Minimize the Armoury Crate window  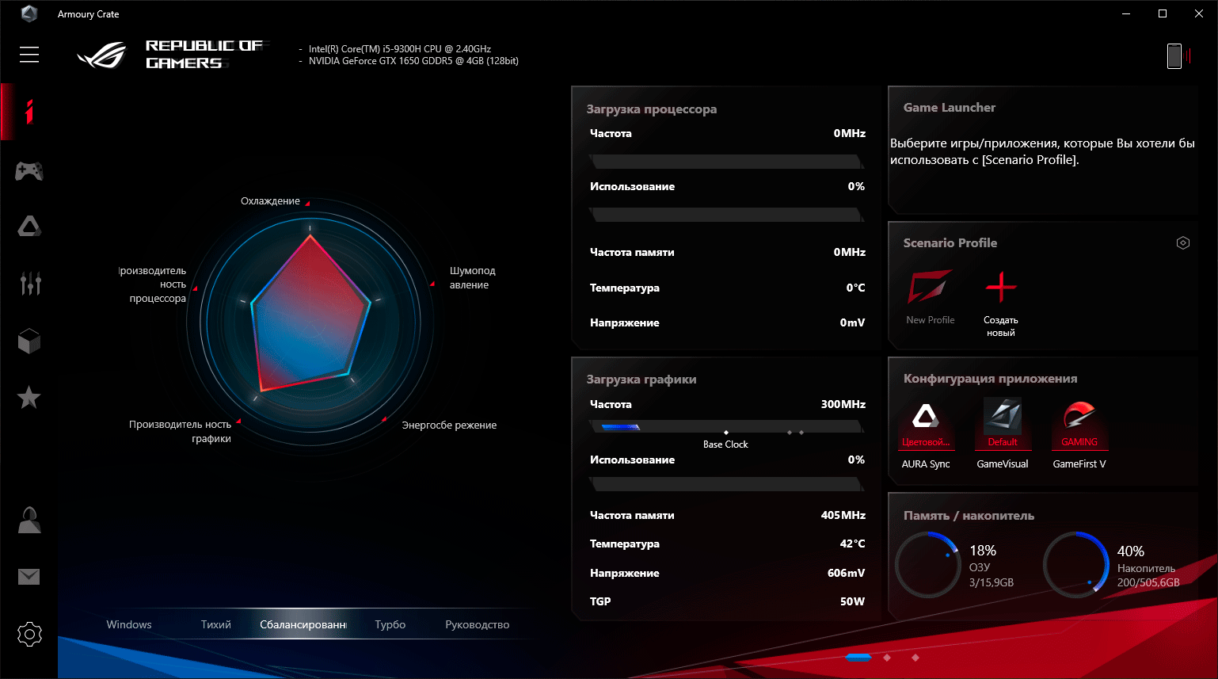coord(1126,13)
